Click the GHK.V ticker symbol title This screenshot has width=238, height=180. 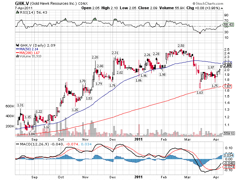22,3
